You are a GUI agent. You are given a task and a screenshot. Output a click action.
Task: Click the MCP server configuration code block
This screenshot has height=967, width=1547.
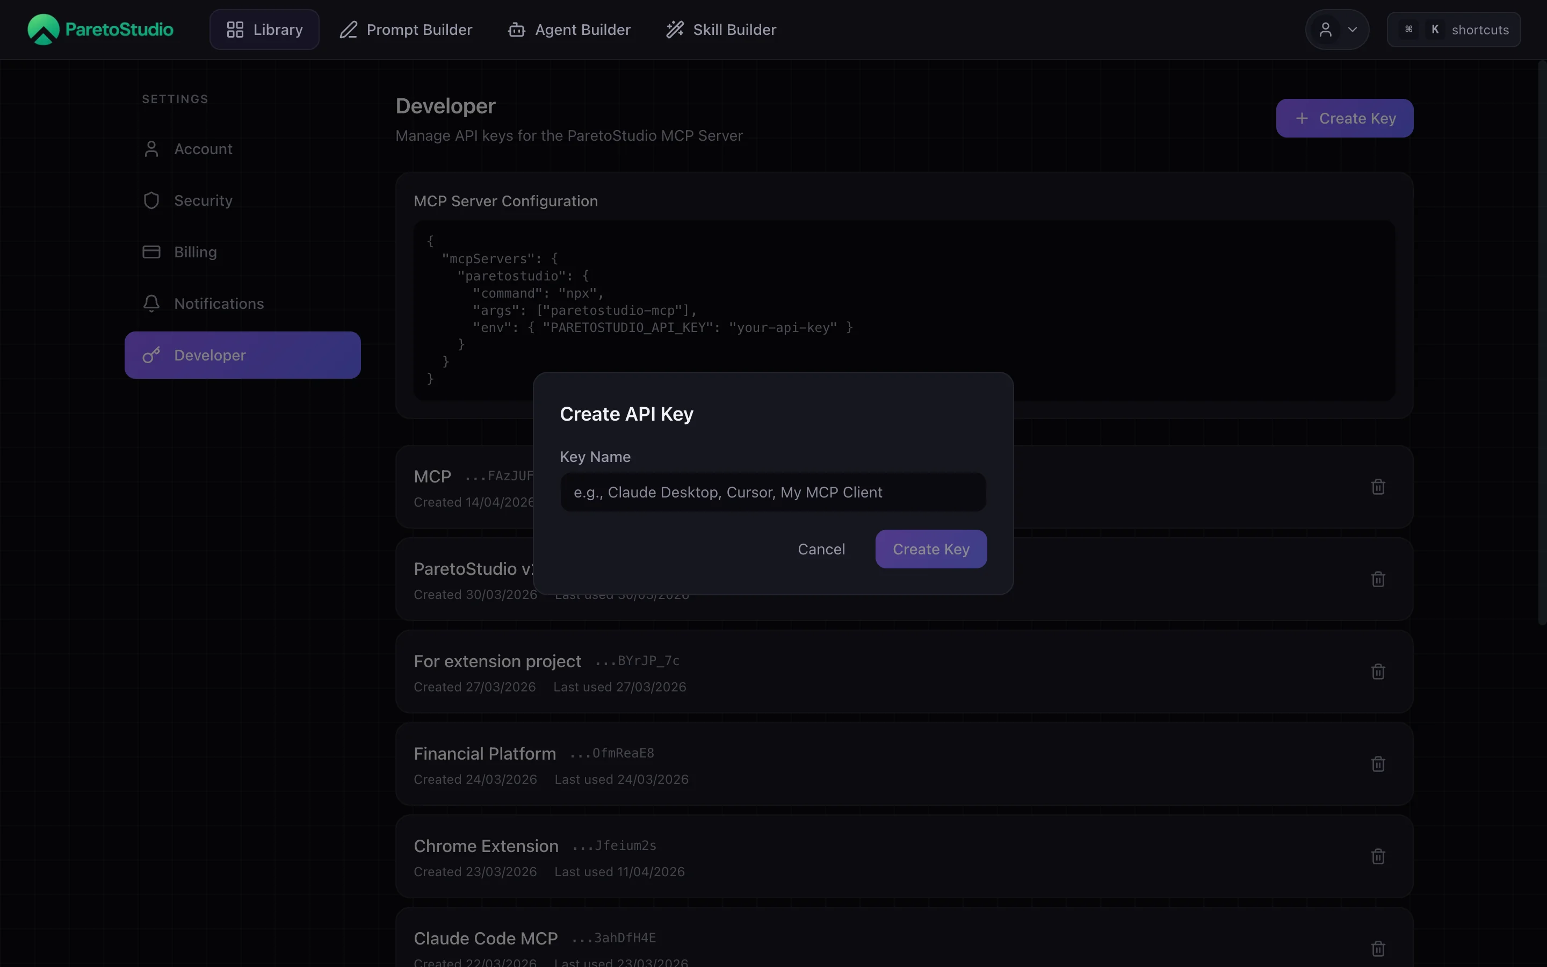tap(904, 311)
